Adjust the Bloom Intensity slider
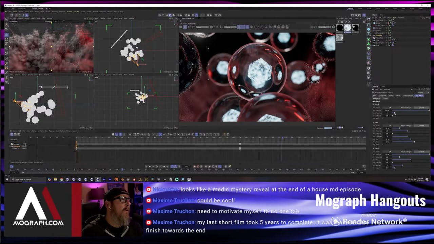 click(411, 110)
